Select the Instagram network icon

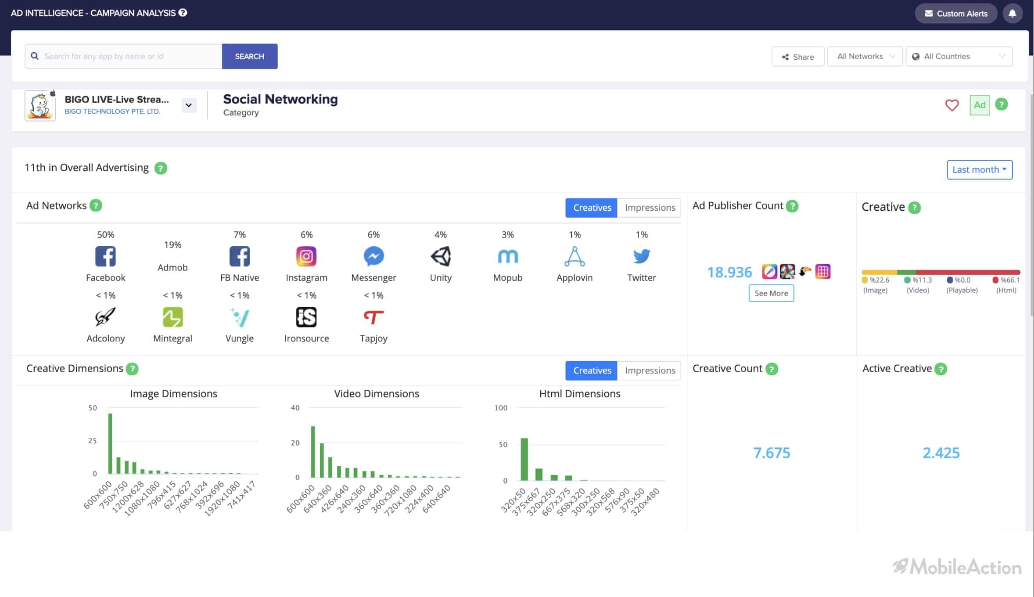306,256
